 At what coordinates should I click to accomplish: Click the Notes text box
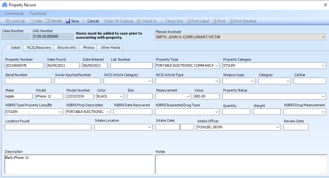(241, 164)
